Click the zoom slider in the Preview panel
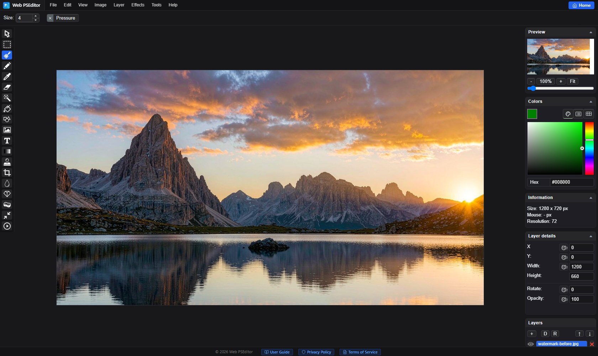Image resolution: width=598 pixels, height=356 pixels. 561,88
